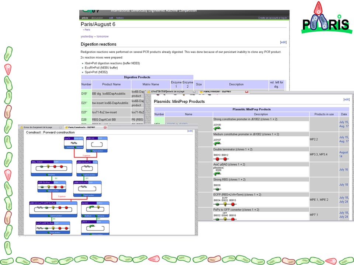Viewport: 354px width, 265px height.
Task: Click the 'Matrix Name' column header
Action: [150, 84]
